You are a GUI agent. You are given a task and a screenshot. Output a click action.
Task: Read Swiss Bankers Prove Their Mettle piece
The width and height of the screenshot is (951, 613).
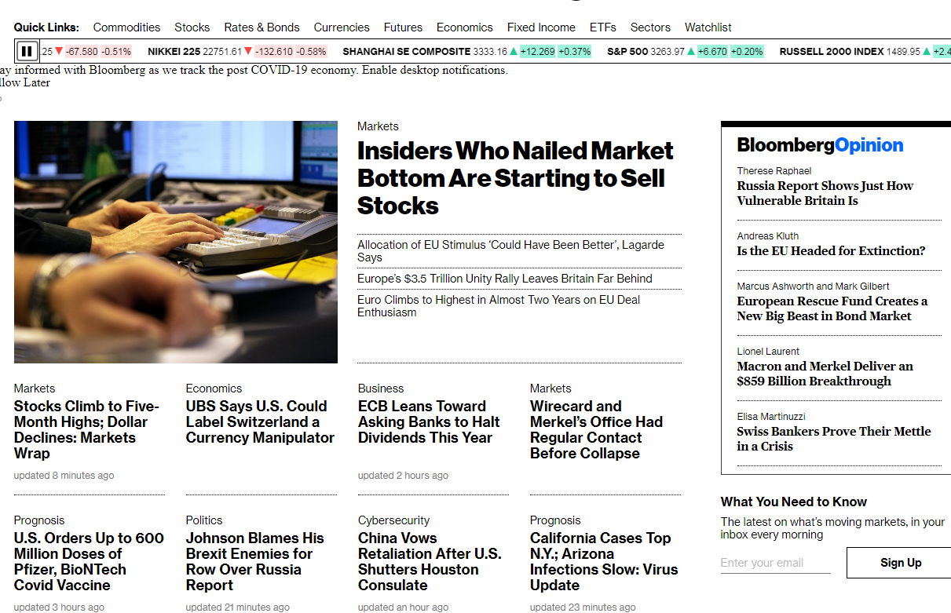click(x=834, y=439)
